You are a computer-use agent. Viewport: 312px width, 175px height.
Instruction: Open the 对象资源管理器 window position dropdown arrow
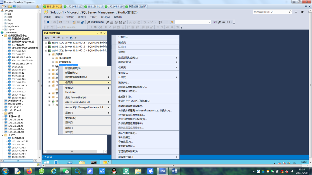pyautogui.click(x=98, y=33)
